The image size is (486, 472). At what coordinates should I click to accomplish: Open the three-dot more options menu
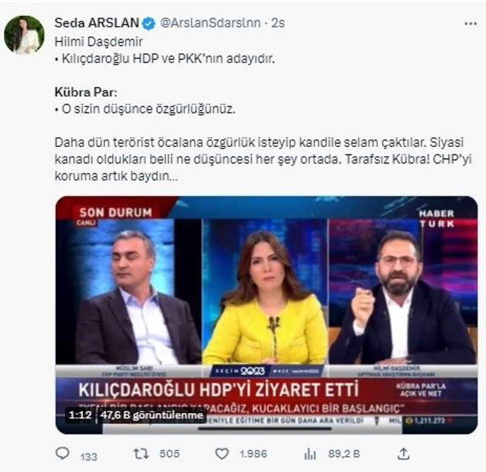click(x=470, y=24)
